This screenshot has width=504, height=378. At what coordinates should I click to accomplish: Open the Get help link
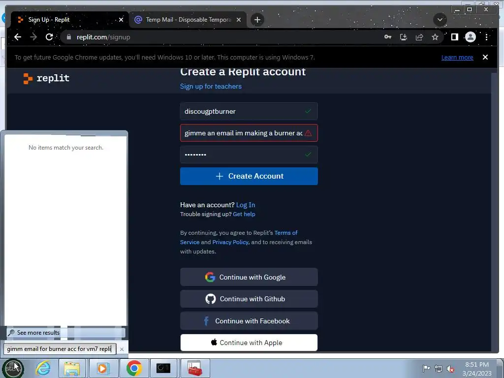[x=244, y=214]
